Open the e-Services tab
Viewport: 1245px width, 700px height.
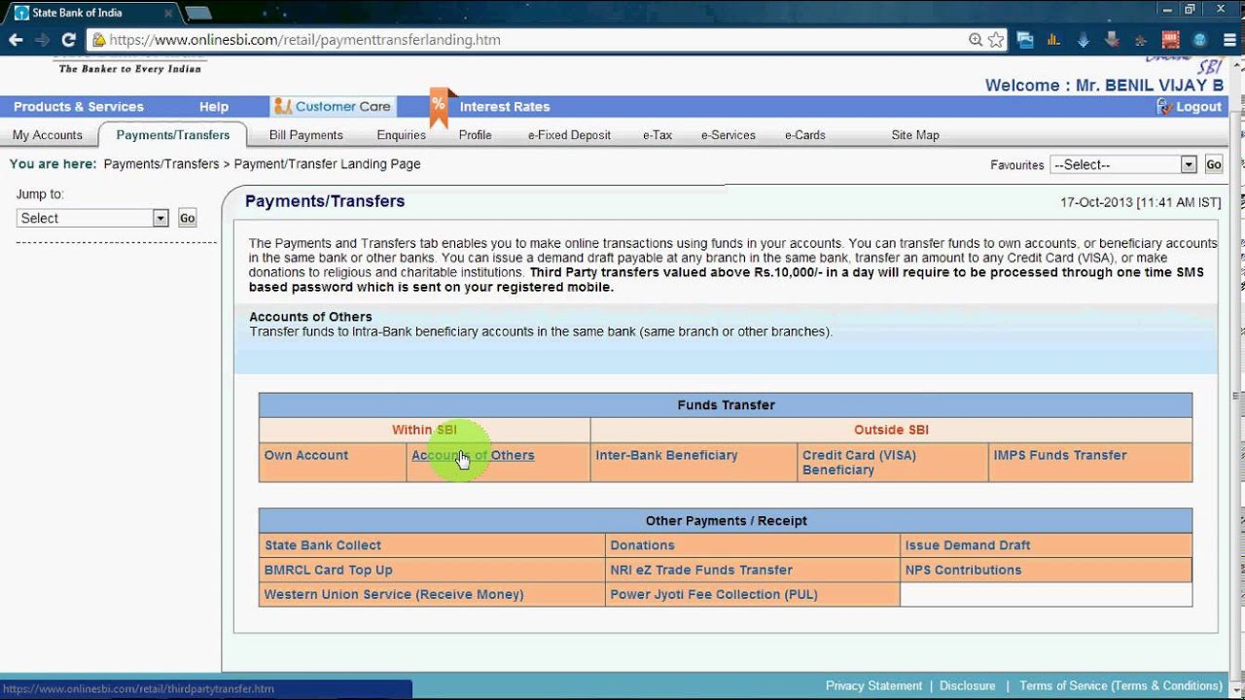coord(729,135)
